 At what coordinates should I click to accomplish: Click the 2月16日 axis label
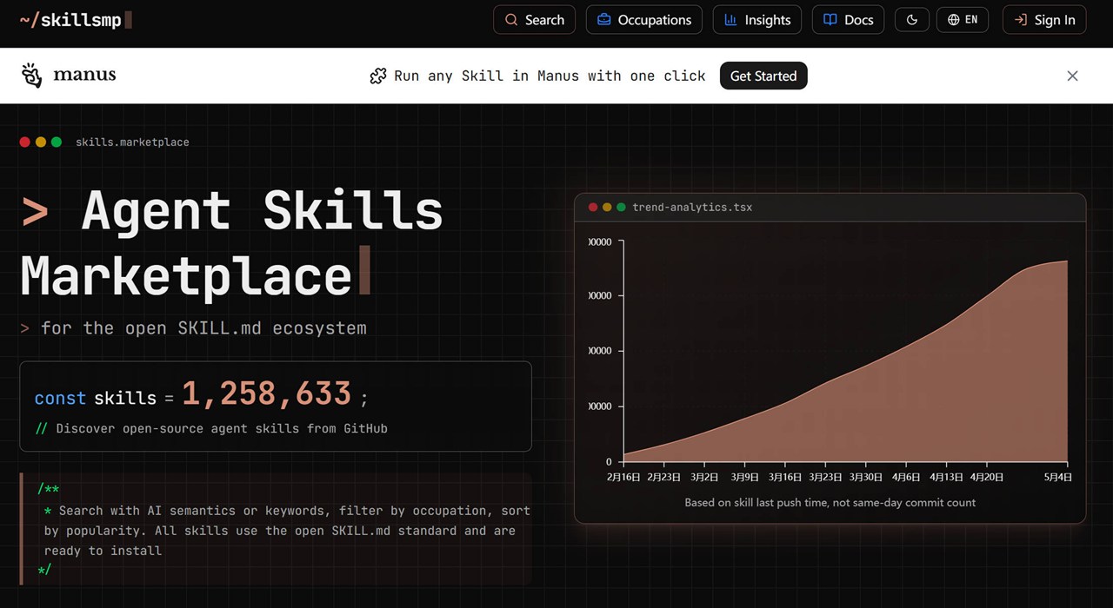623,477
